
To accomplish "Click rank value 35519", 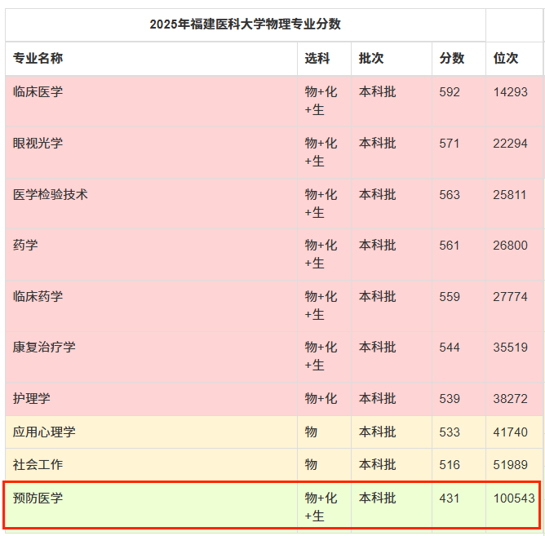I will (x=510, y=348).
